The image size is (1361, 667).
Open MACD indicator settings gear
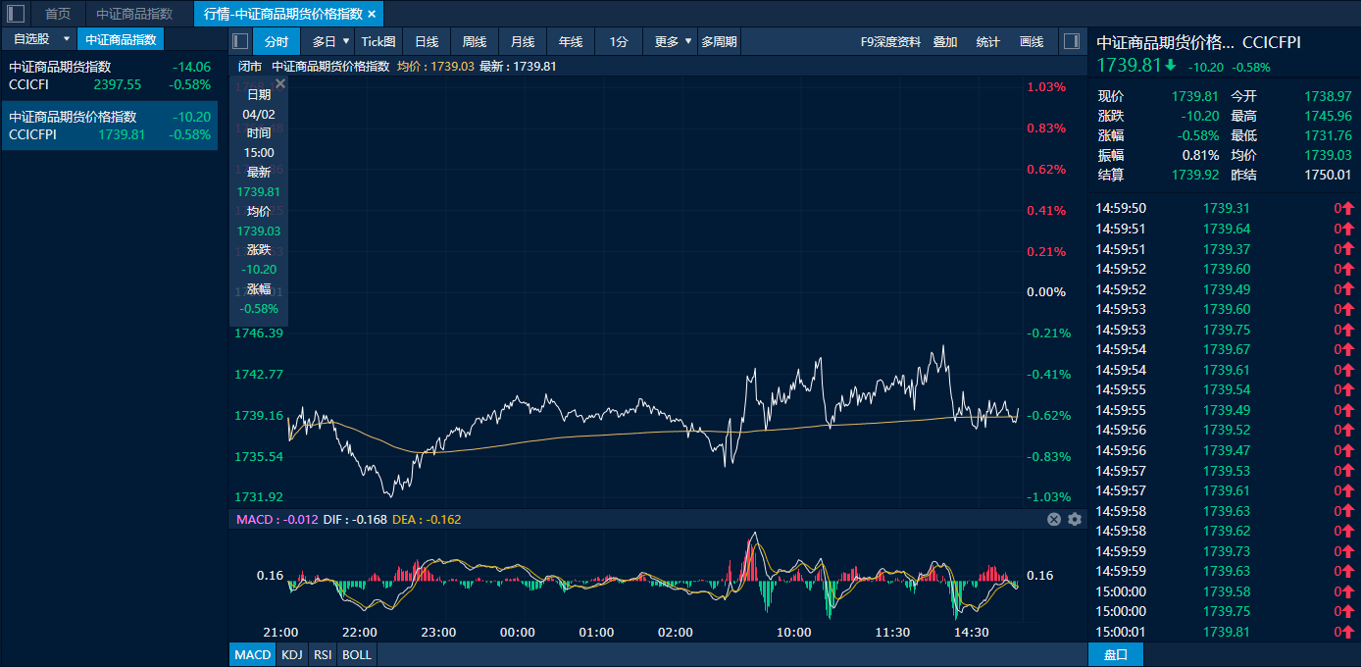pos(1075,519)
